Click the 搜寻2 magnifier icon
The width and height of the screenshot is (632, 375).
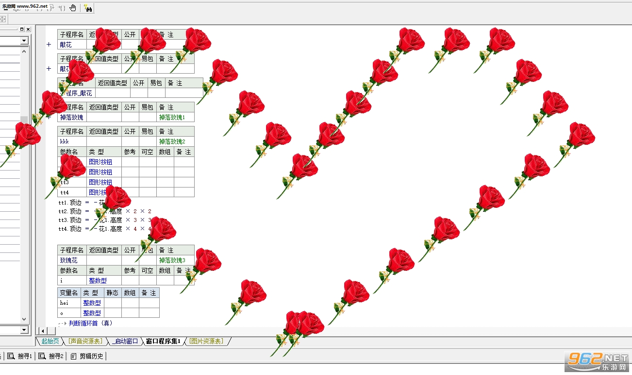42,356
